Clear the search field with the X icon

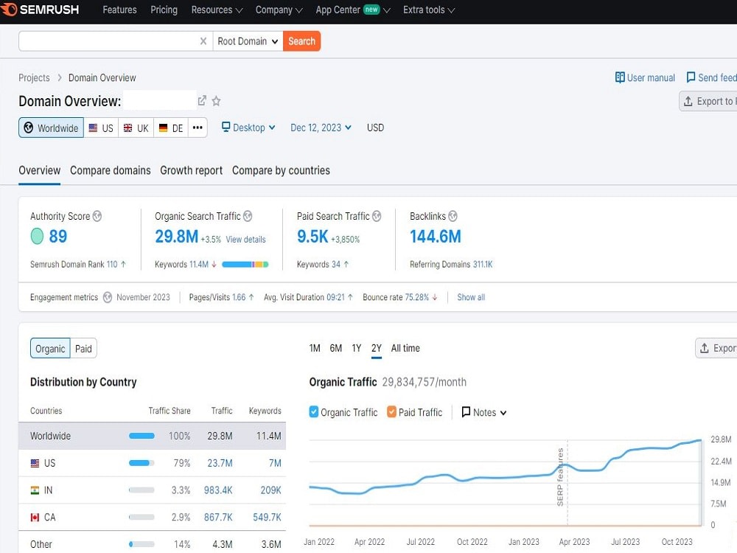[203, 41]
